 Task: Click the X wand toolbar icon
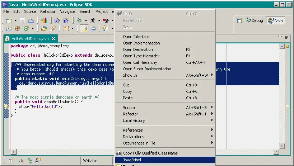point(57,20)
